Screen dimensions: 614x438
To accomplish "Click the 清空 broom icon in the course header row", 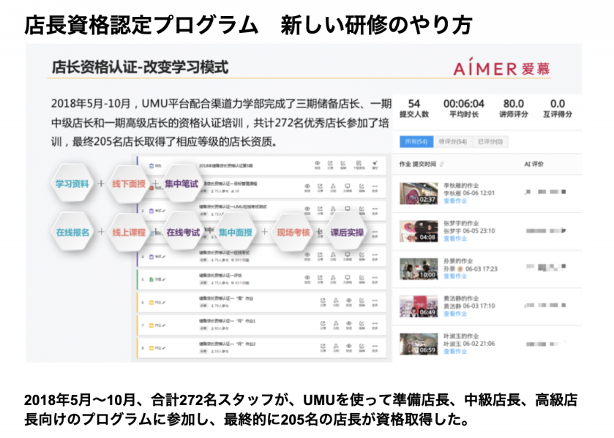I will tap(375, 163).
